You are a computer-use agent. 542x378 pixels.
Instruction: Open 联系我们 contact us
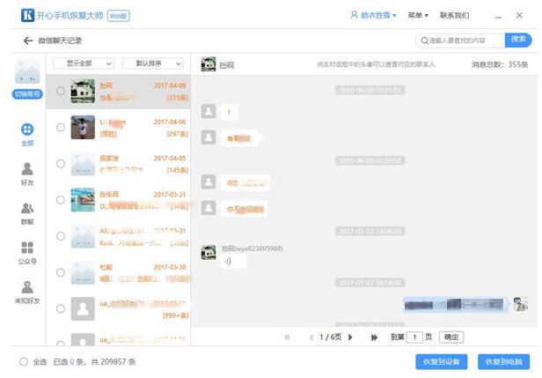pyautogui.click(x=454, y=15)
